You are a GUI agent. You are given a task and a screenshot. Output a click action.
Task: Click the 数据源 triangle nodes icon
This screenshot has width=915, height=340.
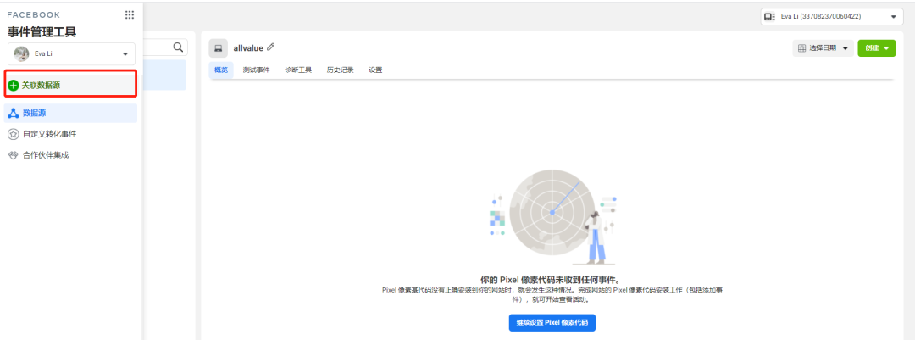pos(14,114)
